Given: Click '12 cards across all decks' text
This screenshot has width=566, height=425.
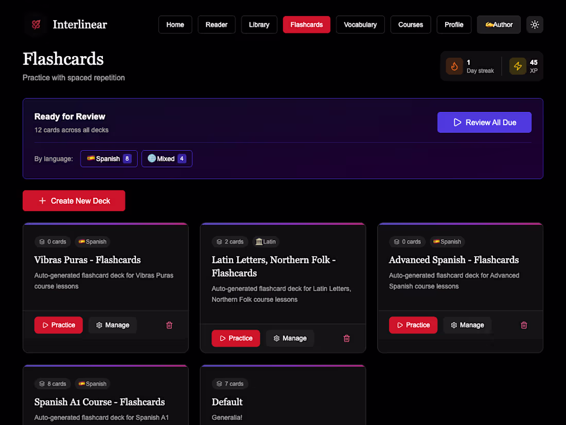Looking at the screenshot, I should tap(72, 130).
